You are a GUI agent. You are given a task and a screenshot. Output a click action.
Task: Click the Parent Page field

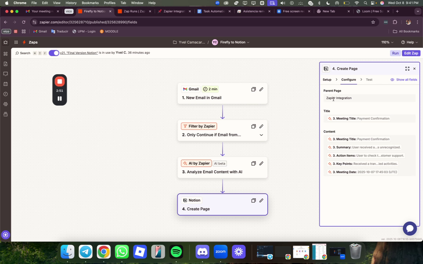point(369,98)
